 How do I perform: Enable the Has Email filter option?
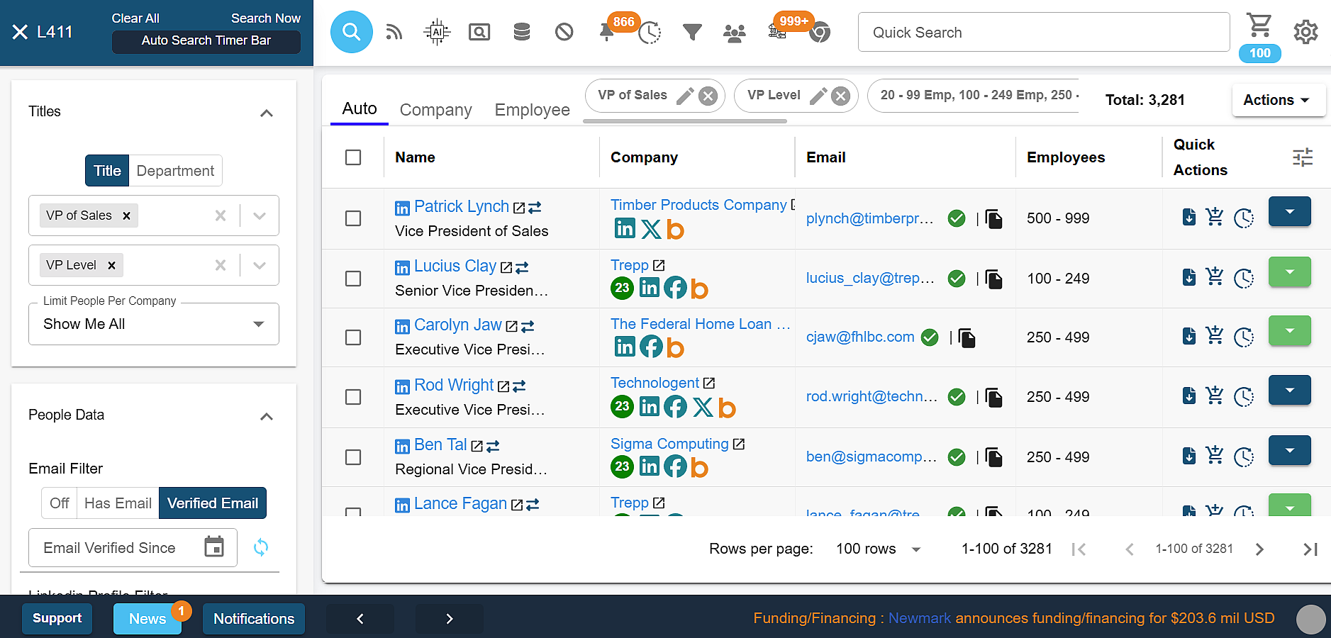click(117, 503)
